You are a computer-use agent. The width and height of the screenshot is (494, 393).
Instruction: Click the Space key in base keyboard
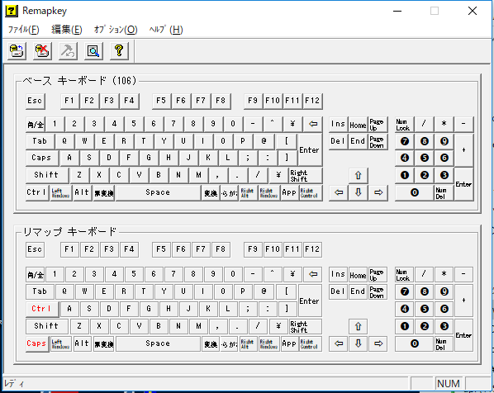point(158,192)
